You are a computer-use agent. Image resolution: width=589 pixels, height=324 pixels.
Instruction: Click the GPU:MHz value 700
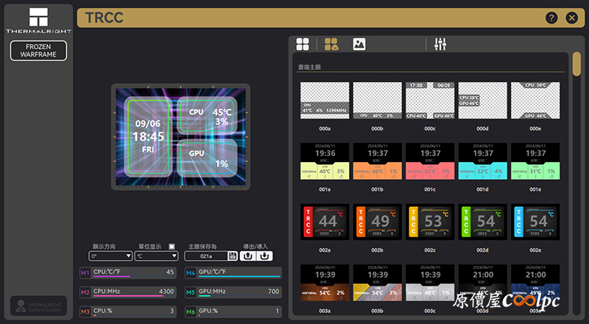click(273, 292)
